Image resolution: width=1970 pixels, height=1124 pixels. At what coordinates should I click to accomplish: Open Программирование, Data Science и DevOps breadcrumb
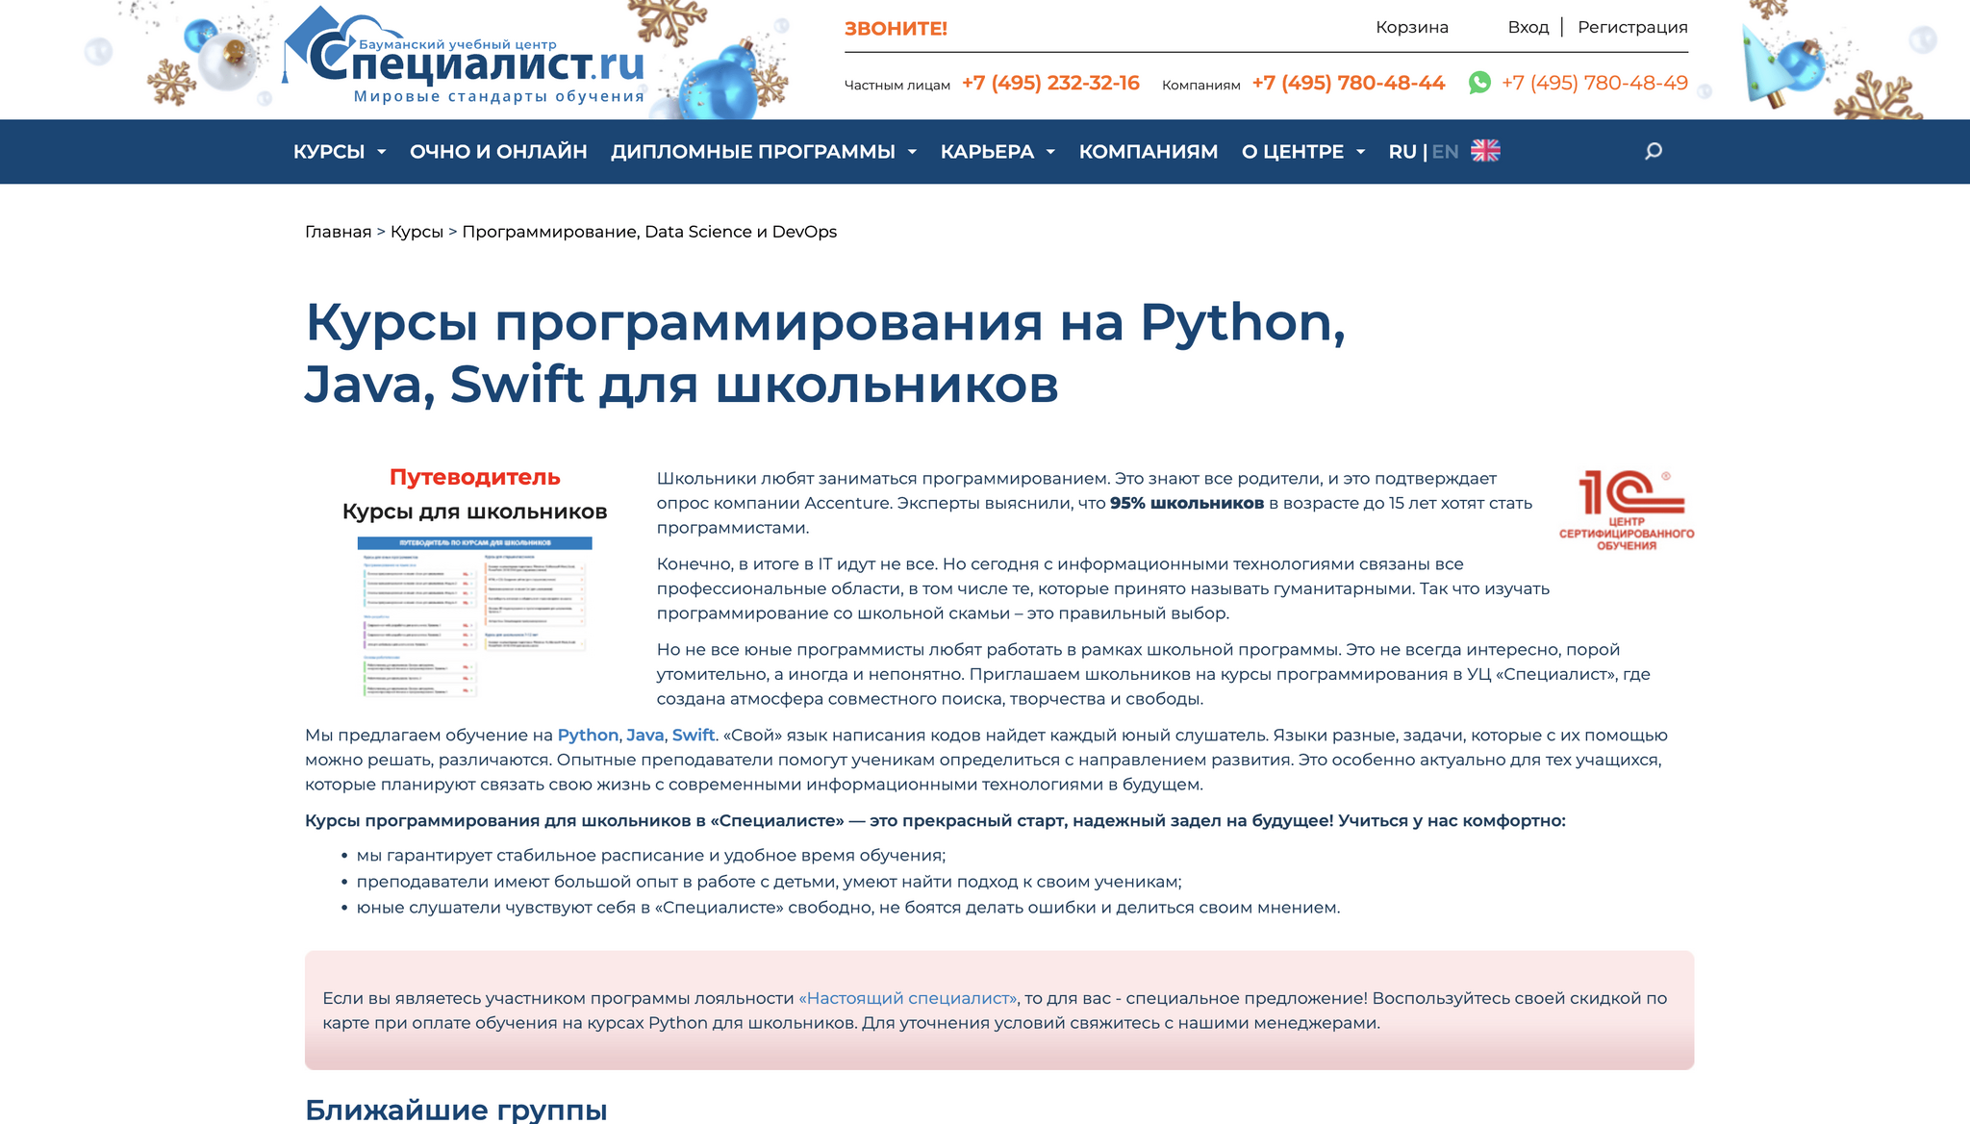tap(649, 232)
